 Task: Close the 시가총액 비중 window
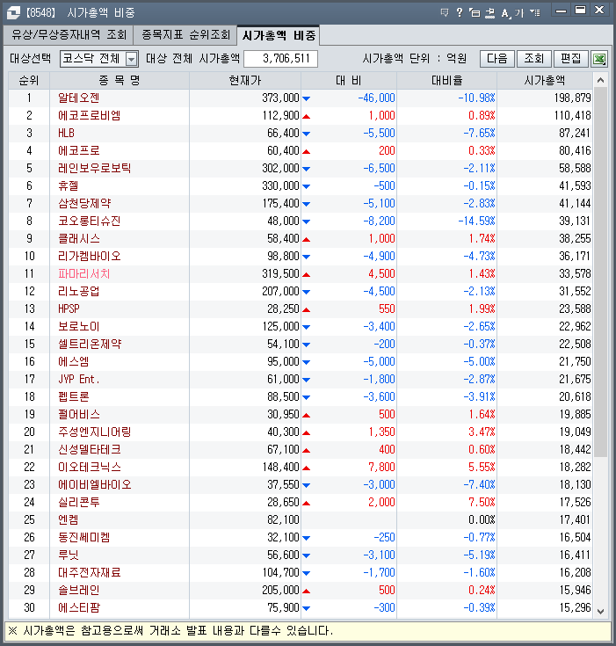[x=599, y=11]
